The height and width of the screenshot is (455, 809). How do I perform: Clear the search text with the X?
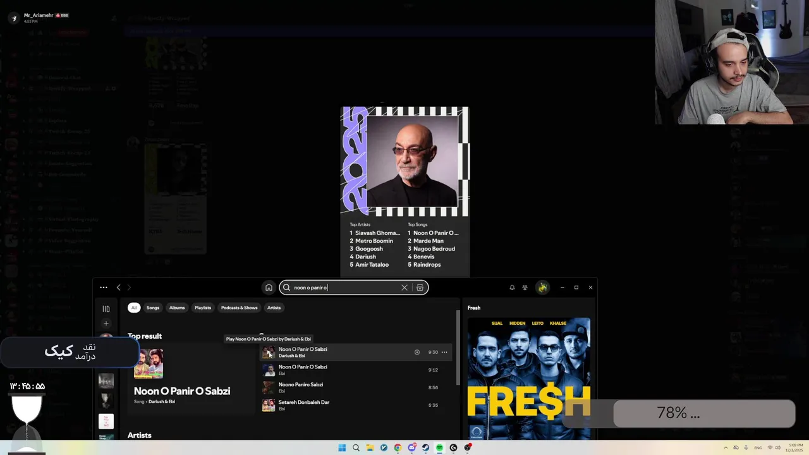tap(404, 288)
